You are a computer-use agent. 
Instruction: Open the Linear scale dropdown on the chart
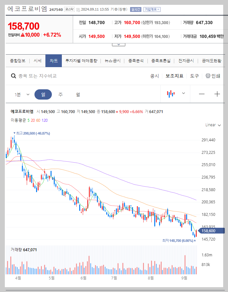[x=212, y=125]
